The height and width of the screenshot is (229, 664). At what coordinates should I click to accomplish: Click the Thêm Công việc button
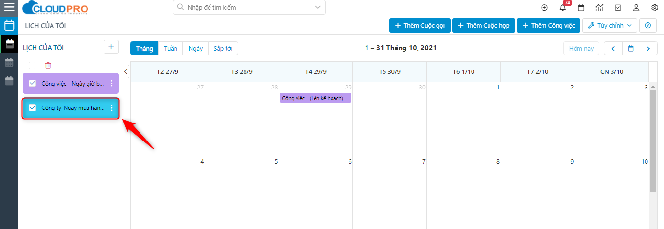[x=548, y=26]
